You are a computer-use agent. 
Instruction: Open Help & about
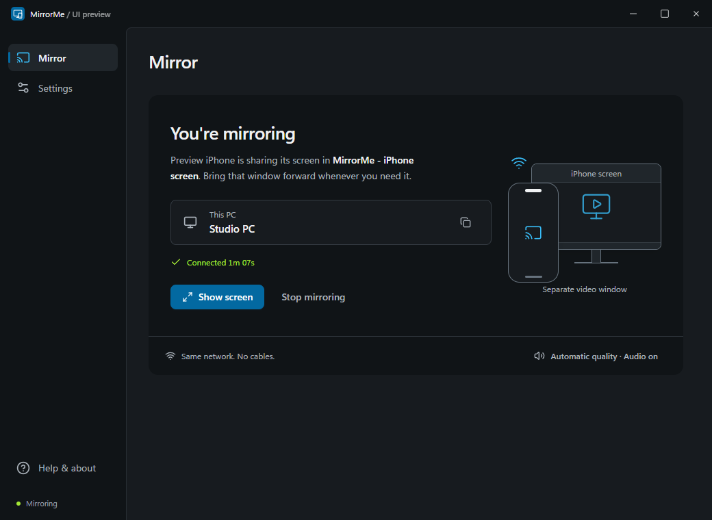(x=63, y=468)
